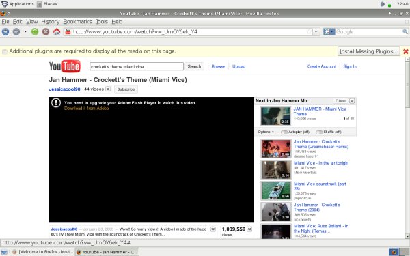Click Install Missing Plugins button
The width and height of the screenshot is (410, 256).
(369, 51)
